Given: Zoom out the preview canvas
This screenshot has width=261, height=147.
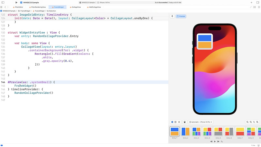Looking at the screenshot, I should 248,122.
